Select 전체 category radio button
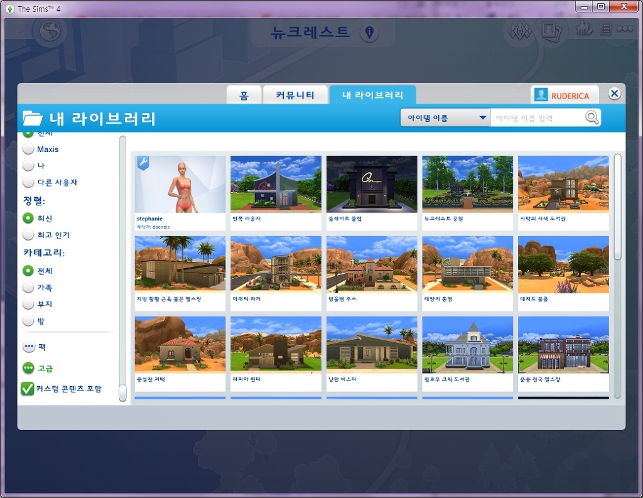Image resolution: width=643 pixels, height=498 pixels. pyautogui.click(x=28, y=271)
